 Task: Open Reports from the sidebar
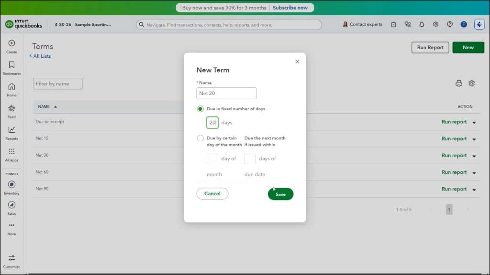[x=11, y=133]
